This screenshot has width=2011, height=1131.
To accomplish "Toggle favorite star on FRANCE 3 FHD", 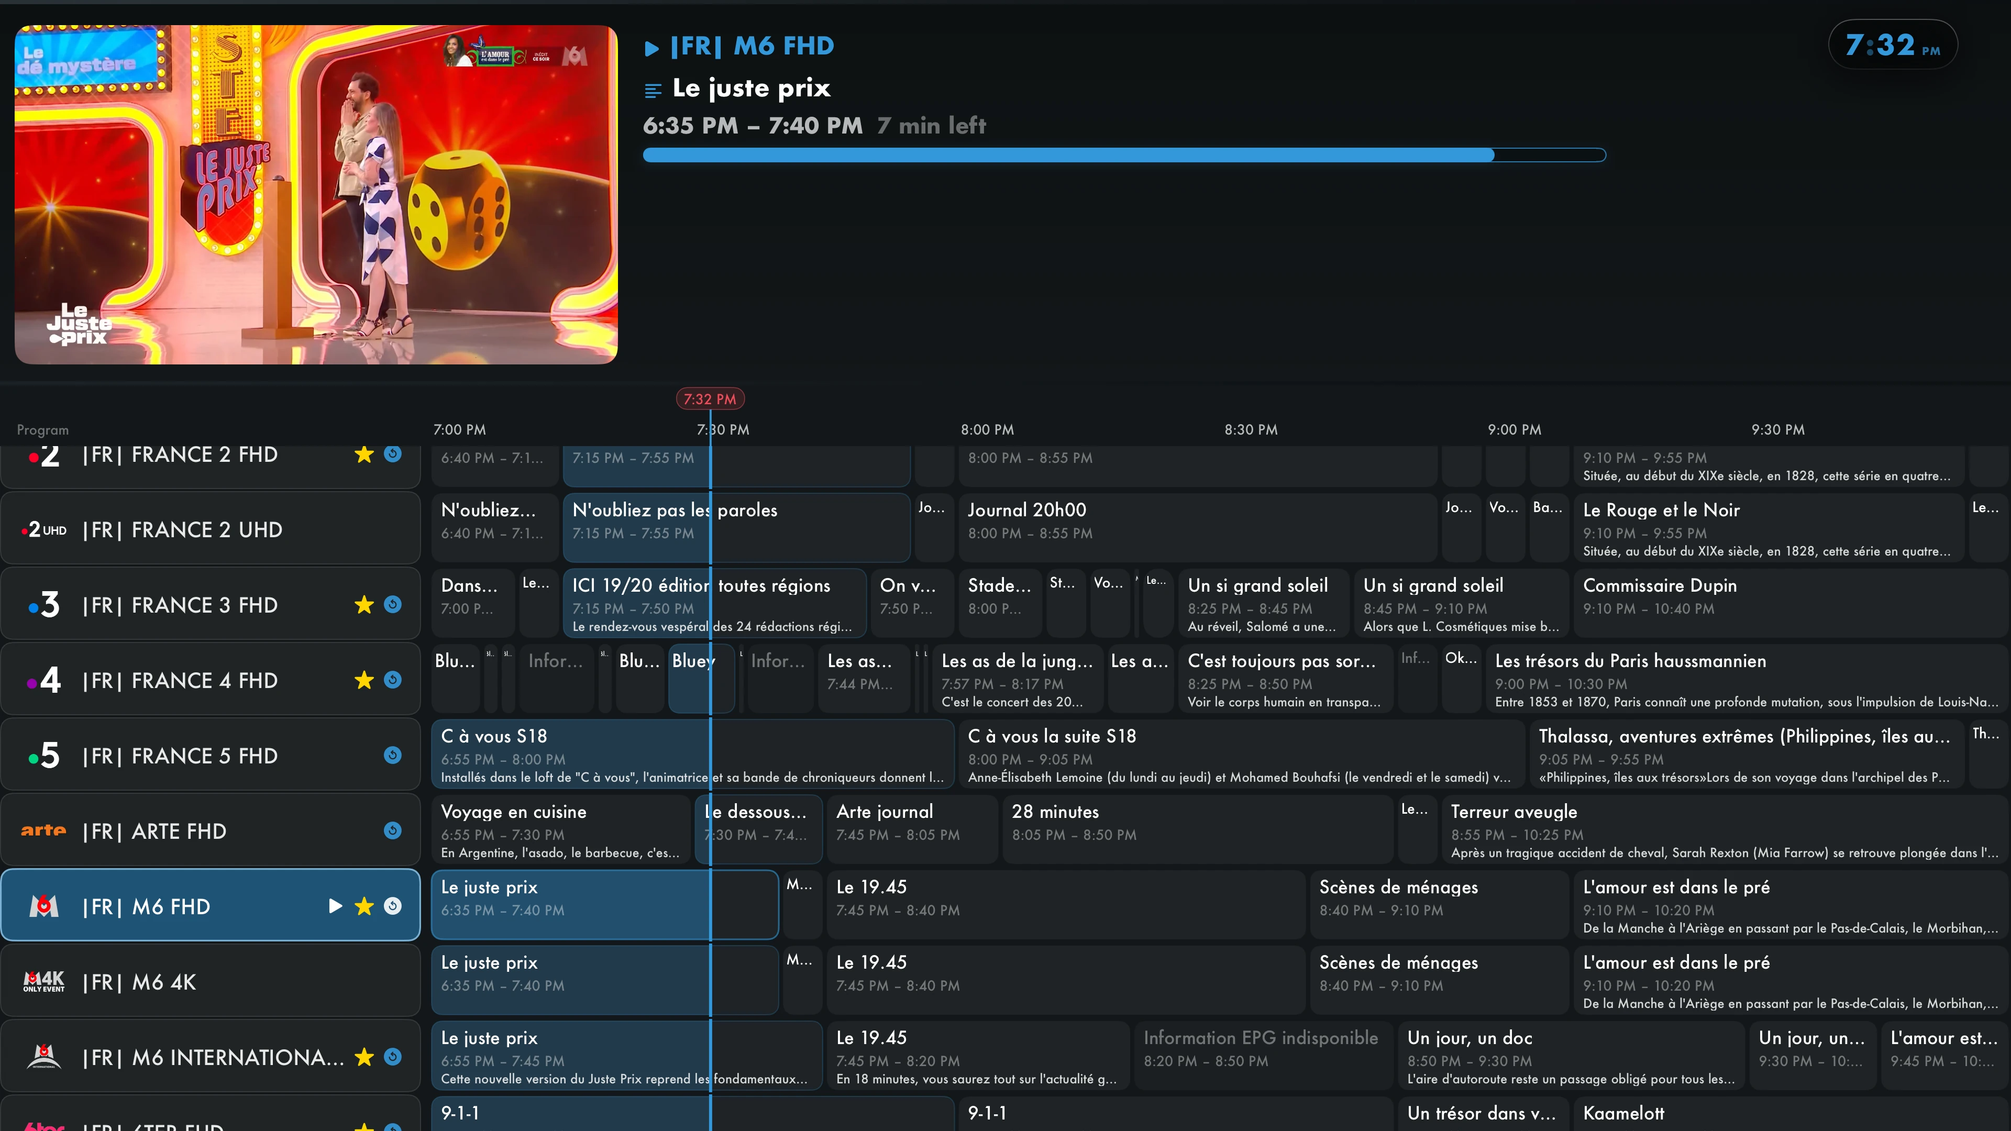I will coord(364,604).
